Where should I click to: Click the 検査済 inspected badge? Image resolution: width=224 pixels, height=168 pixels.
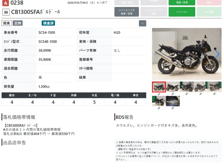tap(48, 23)
